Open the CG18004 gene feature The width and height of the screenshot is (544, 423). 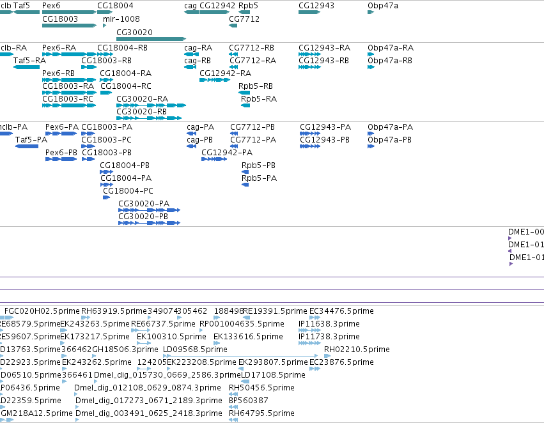[105, 12]
